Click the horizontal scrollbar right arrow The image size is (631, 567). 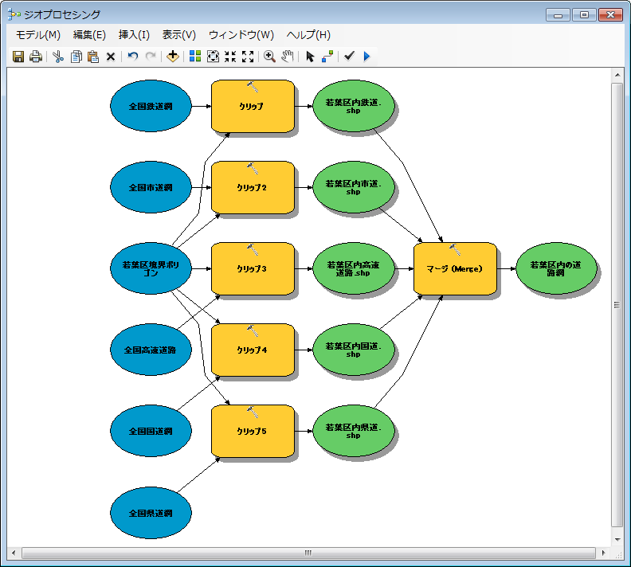tap(602, 553)
